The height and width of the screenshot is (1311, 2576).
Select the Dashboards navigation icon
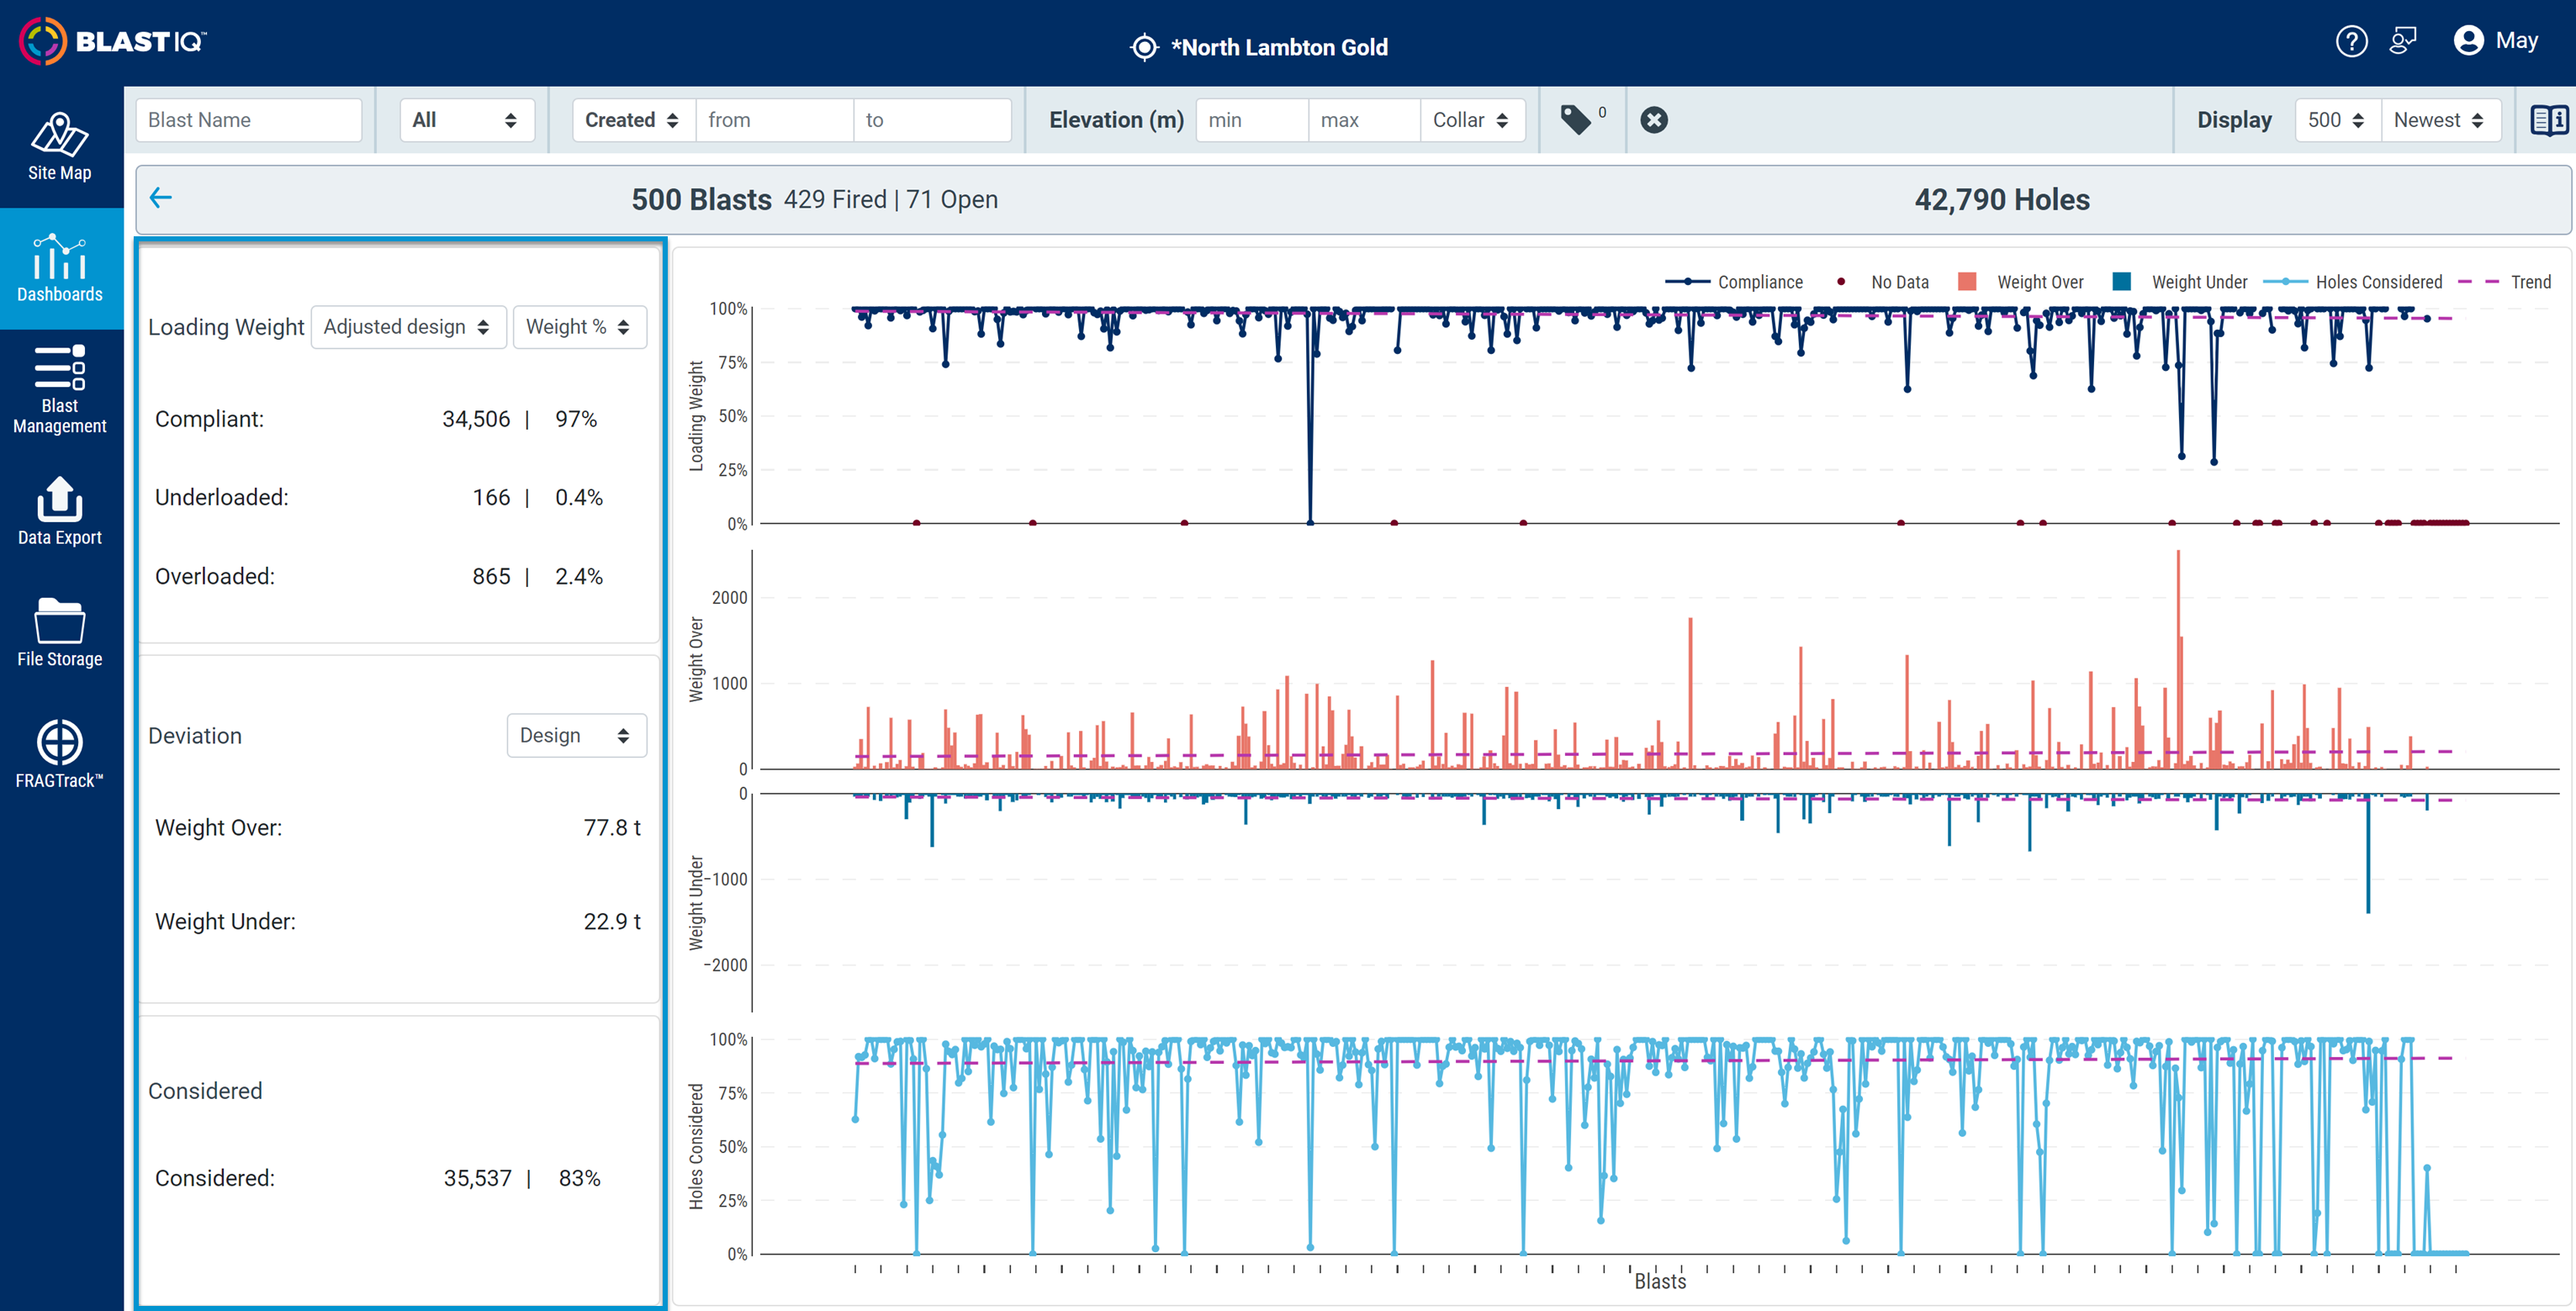coord(59,268)
